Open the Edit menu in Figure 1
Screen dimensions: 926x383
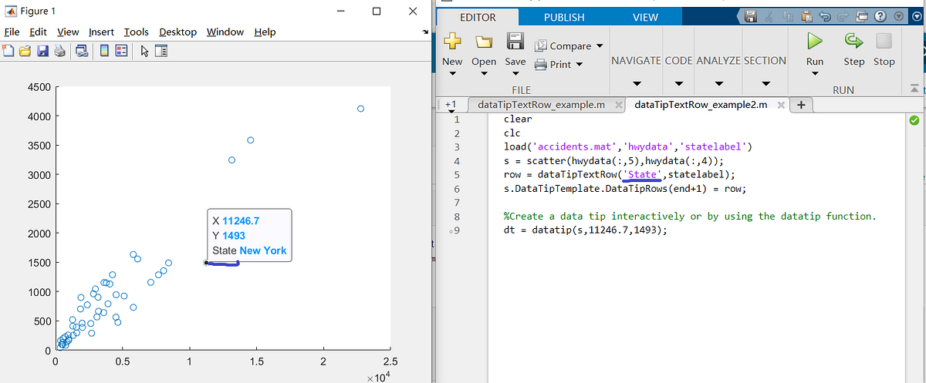click(x=38, y=32)
